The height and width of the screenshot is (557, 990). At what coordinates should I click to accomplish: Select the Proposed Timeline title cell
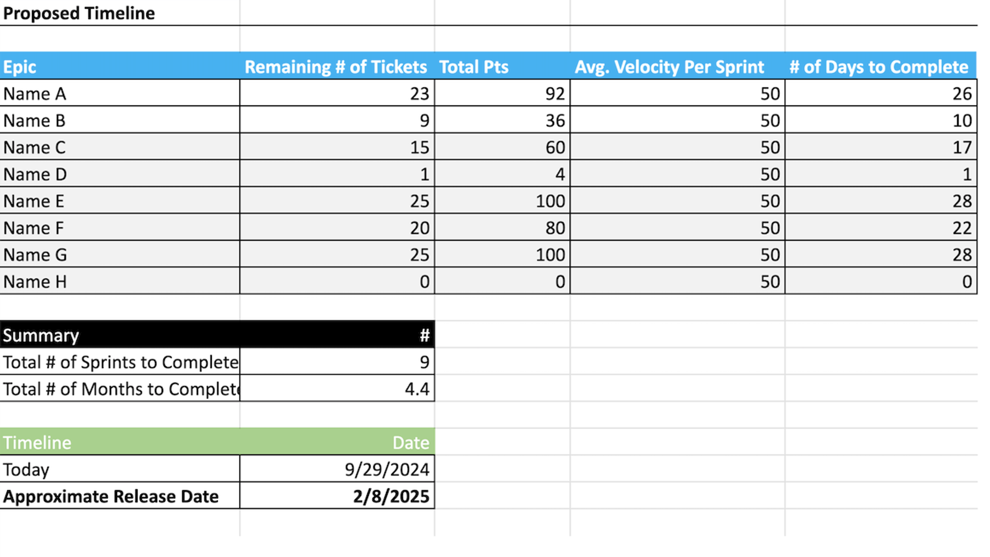[120, 13]
